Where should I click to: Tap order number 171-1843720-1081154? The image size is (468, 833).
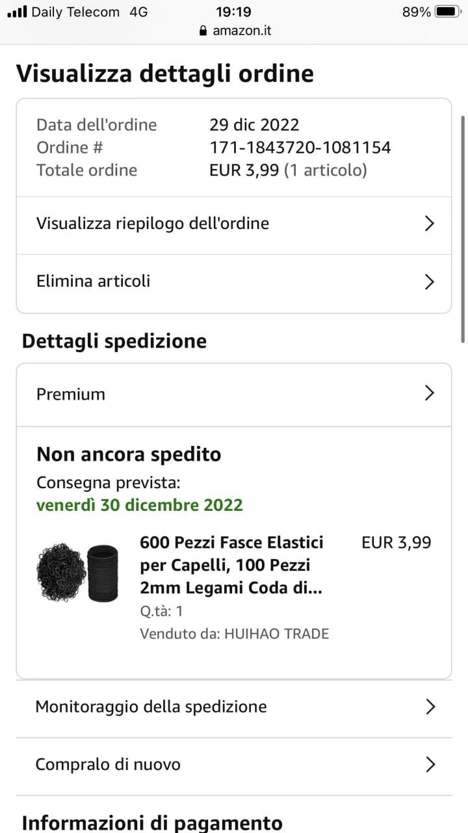pyautogui.click(x=300, y=147)
